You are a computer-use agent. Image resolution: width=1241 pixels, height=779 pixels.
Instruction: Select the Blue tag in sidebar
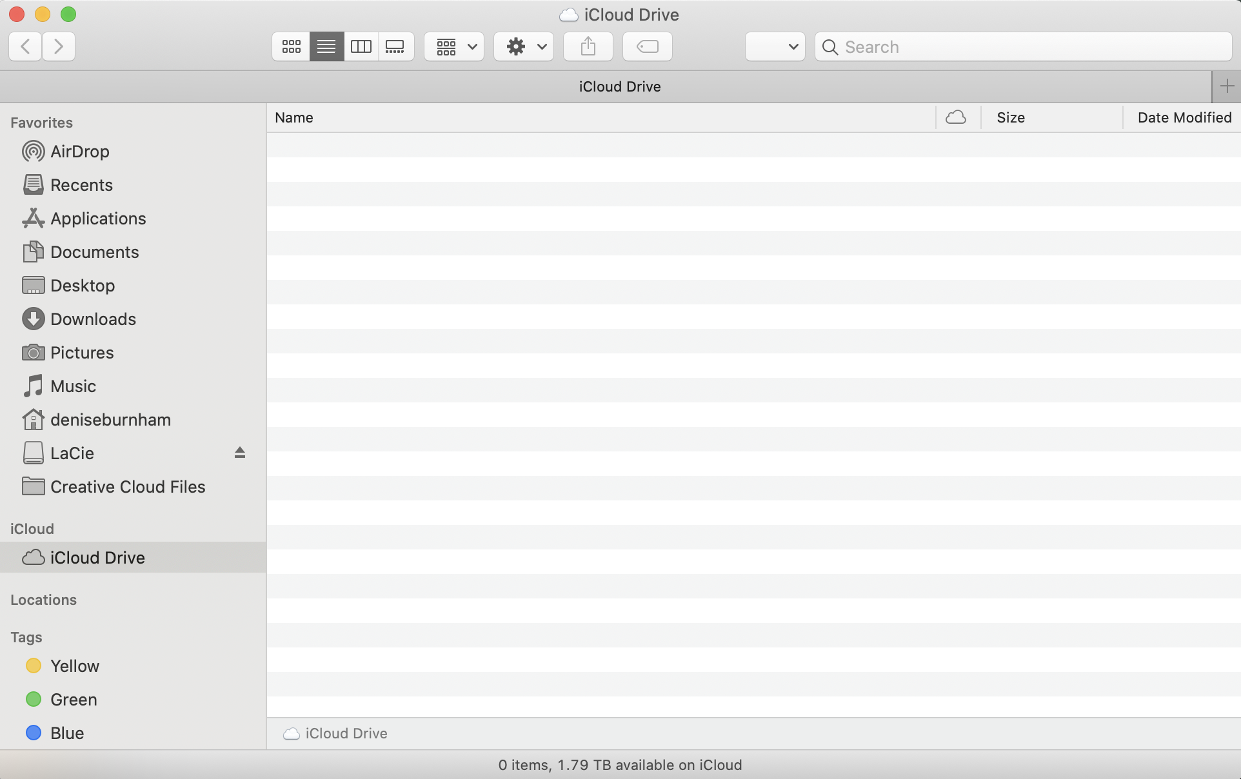pos(67,733)
